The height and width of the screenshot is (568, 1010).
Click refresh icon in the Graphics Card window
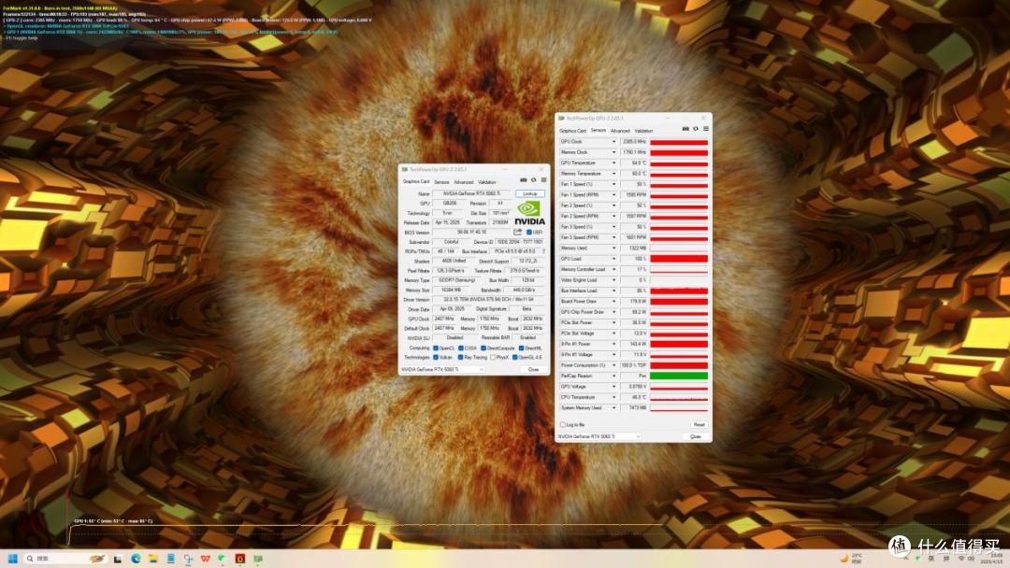[x=533, y=180]
